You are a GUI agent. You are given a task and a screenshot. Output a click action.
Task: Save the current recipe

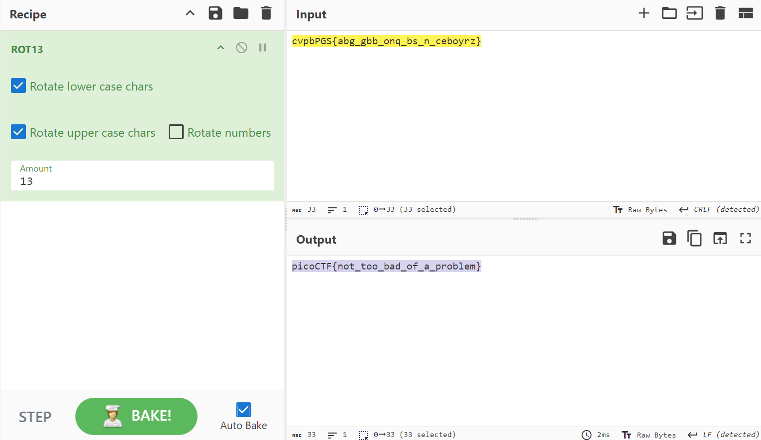click(x=215, y=13)
